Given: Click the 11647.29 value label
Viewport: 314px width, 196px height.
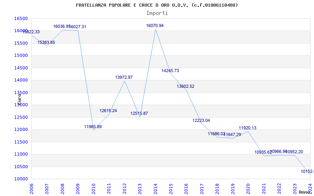Looking at the screenshot, I should [x=232, y=134].
